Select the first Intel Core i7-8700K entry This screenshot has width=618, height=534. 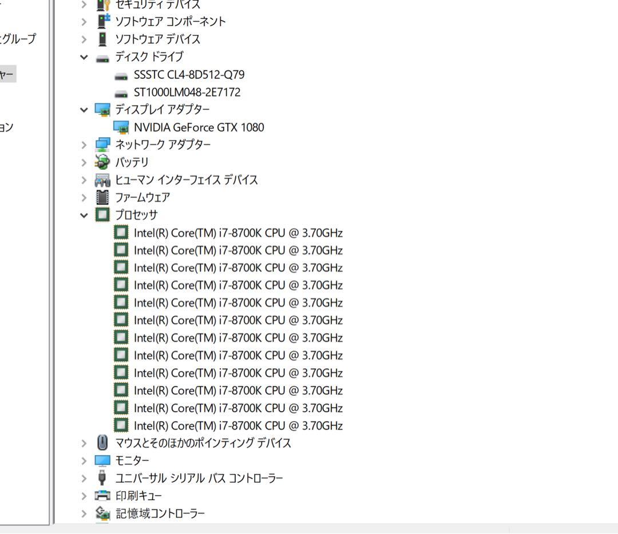(239, 233)
